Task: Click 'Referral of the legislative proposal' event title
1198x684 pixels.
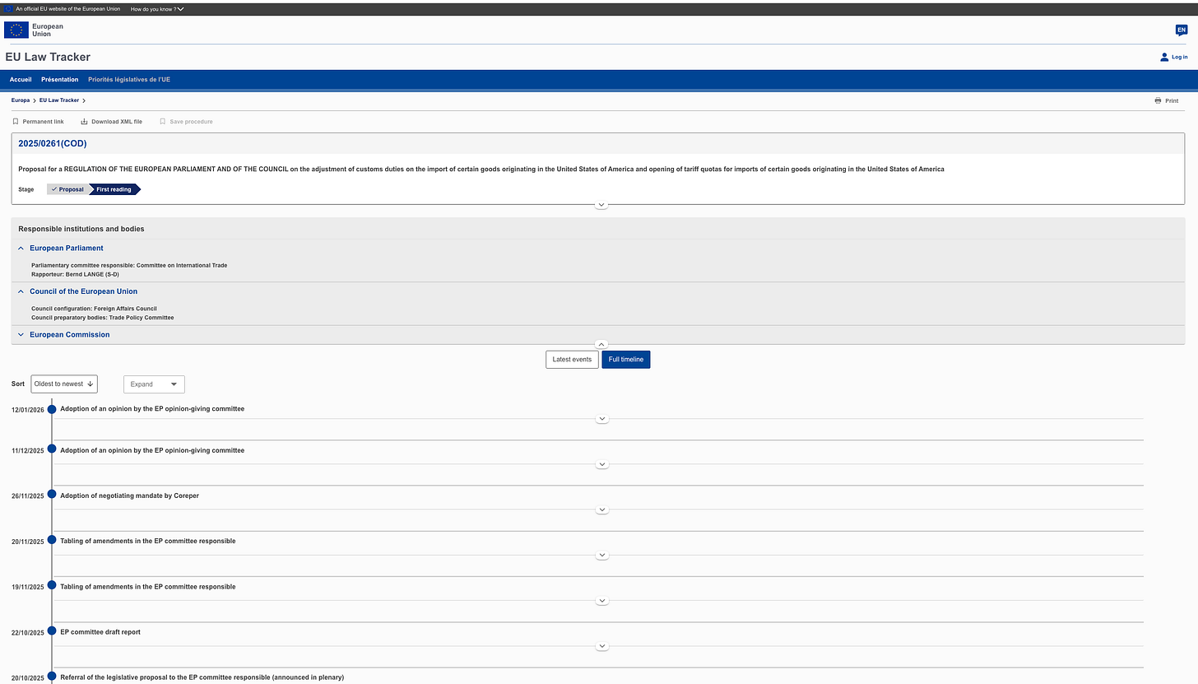Action: click(x=202, y=677)
